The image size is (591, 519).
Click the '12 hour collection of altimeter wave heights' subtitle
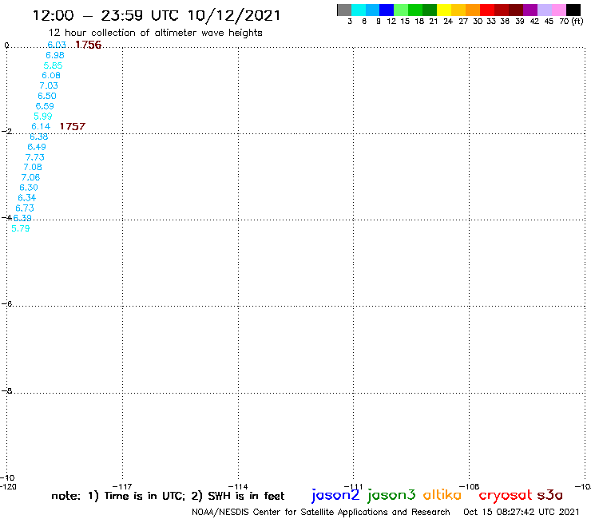155,33
